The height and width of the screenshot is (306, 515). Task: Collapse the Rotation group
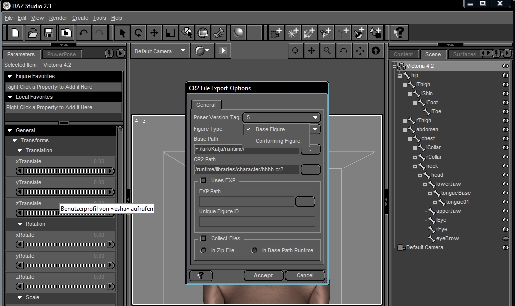[x=20, y=224]
